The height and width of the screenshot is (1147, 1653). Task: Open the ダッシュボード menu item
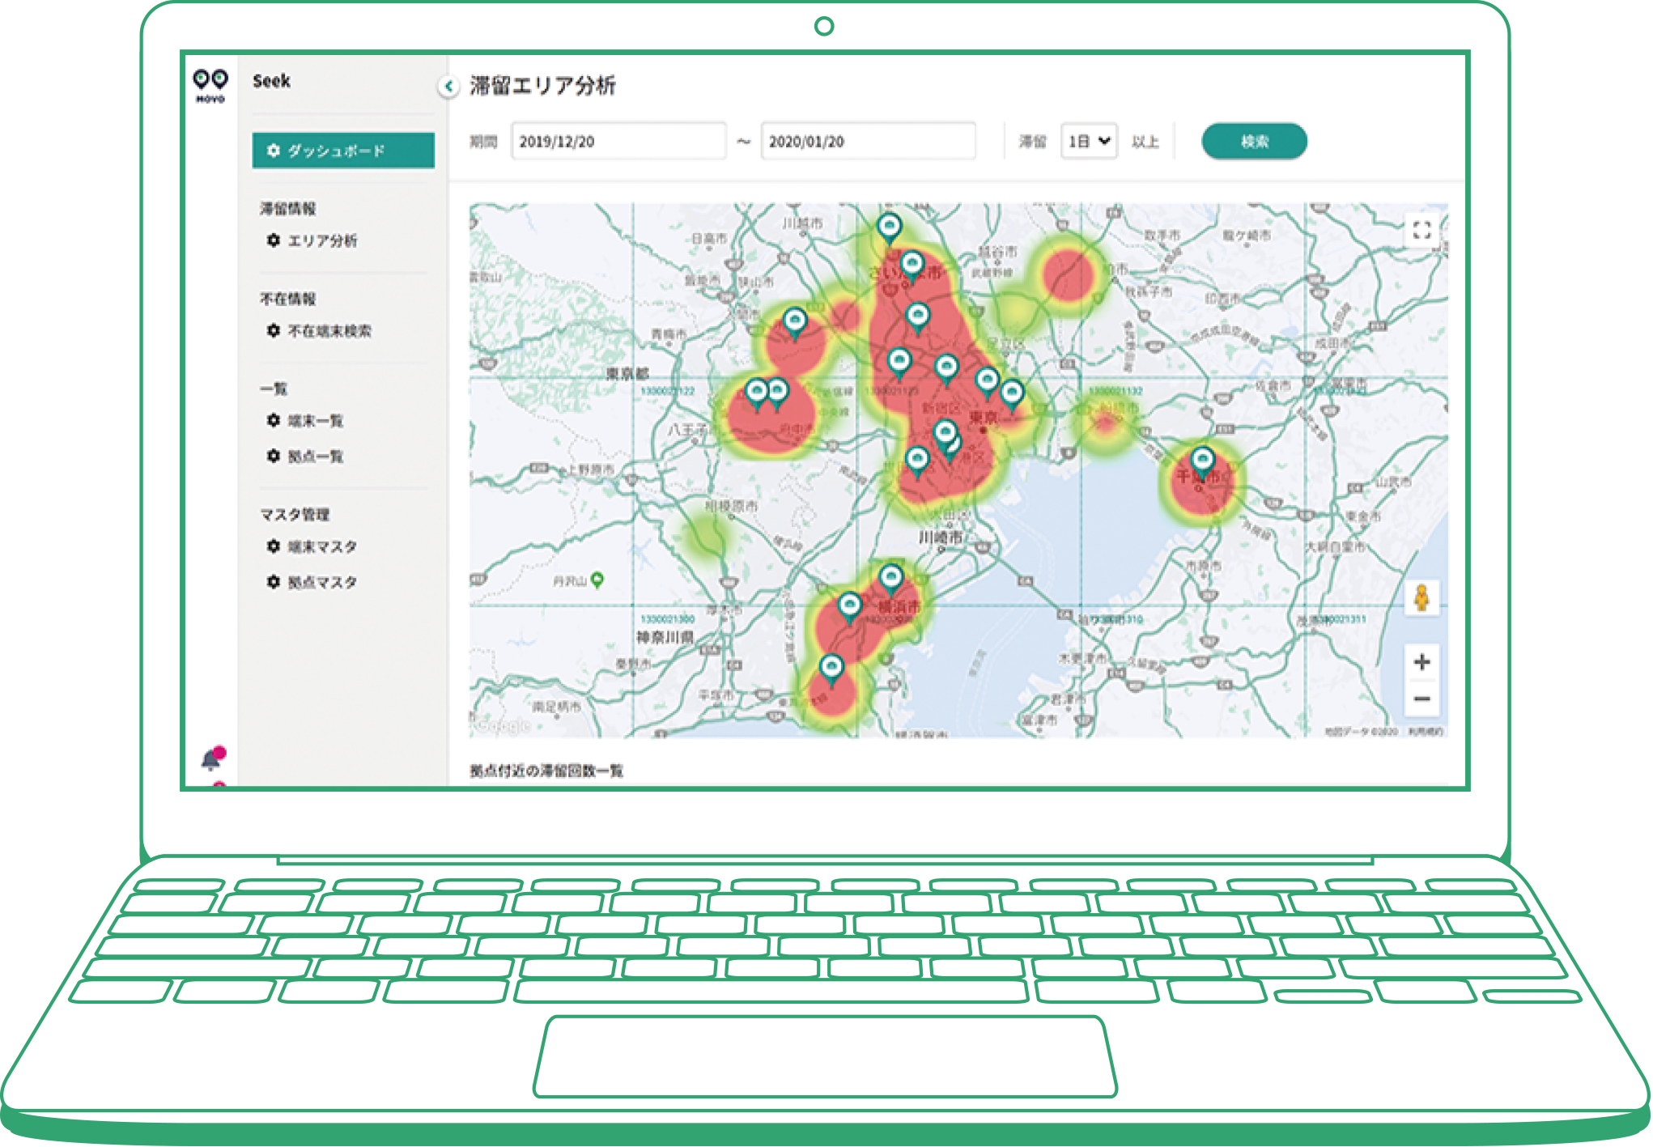click(343, 151)
